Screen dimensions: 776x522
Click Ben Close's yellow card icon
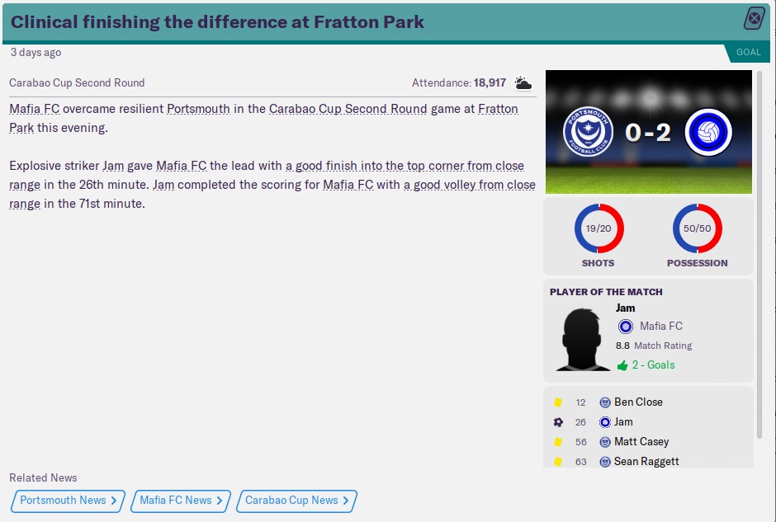click(558, 402)
